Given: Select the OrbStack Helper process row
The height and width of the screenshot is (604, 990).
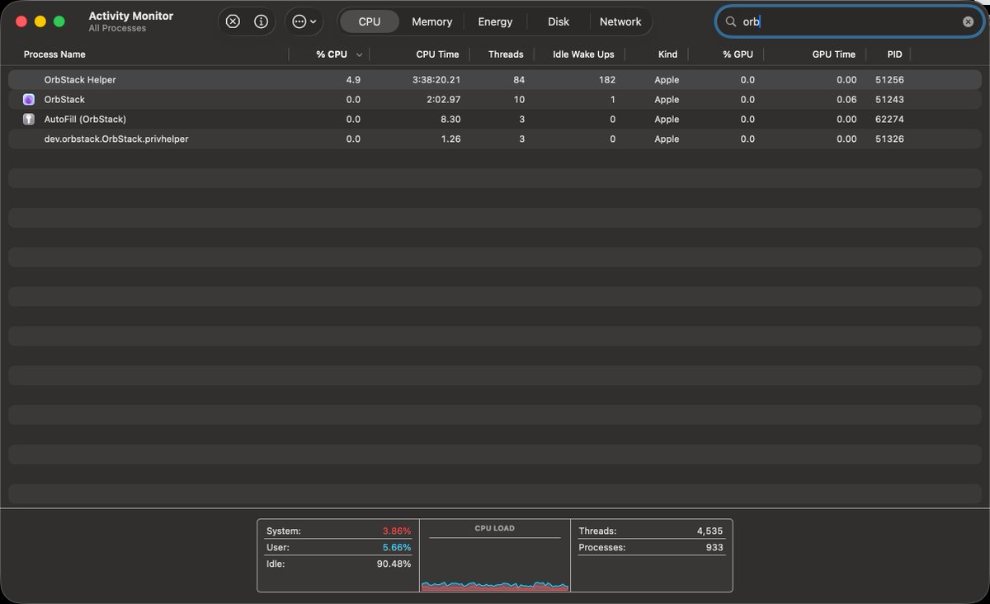Looking at the screenshot, I should [495, 80].
